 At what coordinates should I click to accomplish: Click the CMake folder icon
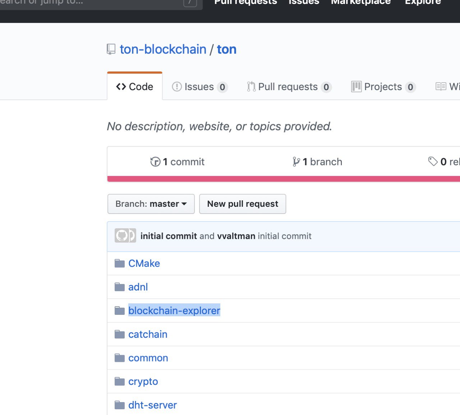(120, 264)
